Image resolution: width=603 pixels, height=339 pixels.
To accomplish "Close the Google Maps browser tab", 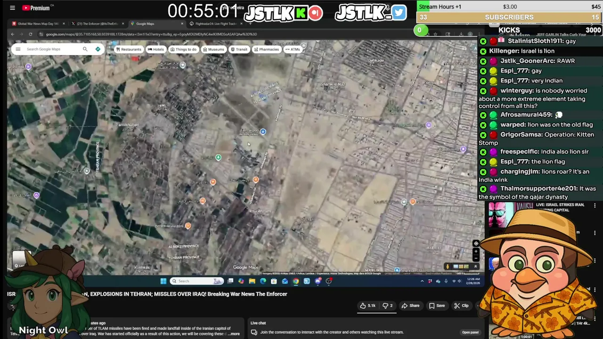I will [x=182, y=24].
